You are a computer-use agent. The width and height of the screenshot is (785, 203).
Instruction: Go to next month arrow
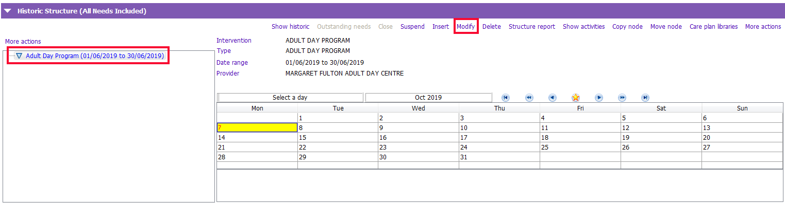[x=599, y=98]
